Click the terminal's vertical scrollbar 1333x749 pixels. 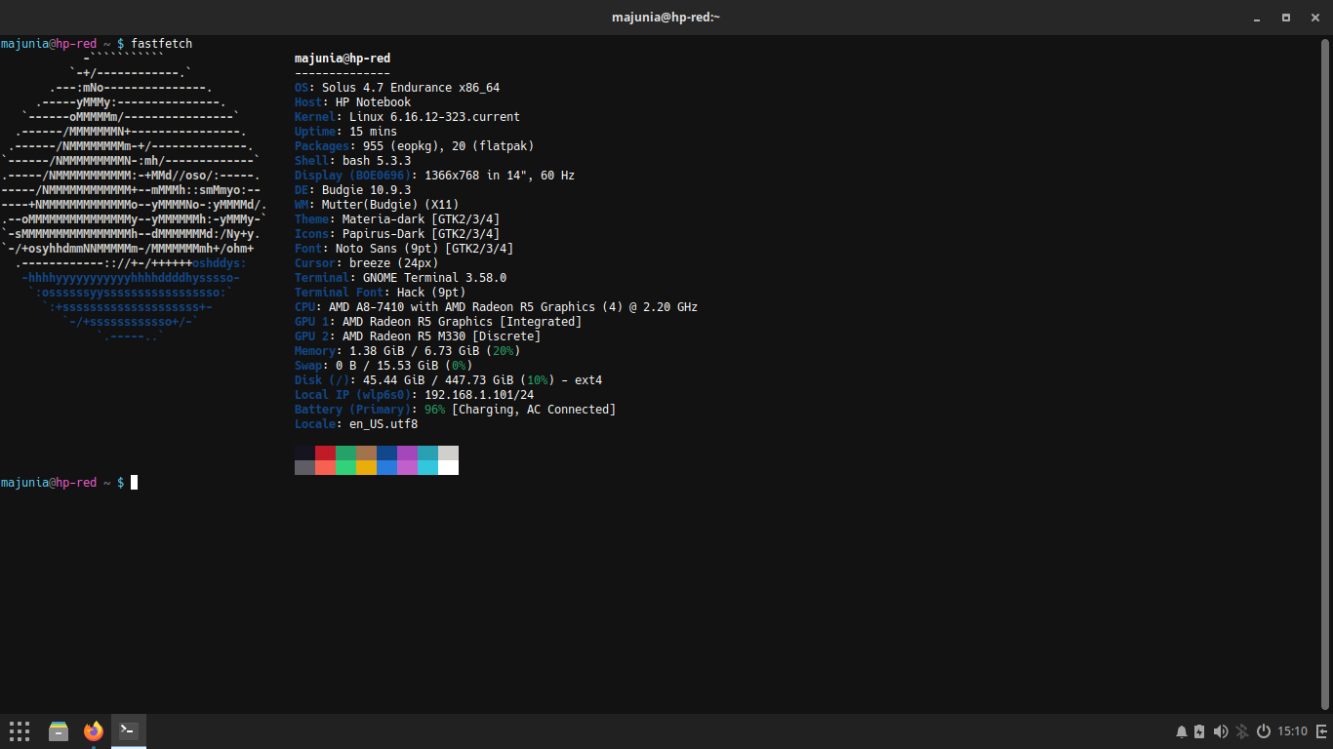[x=1325, y=371]
